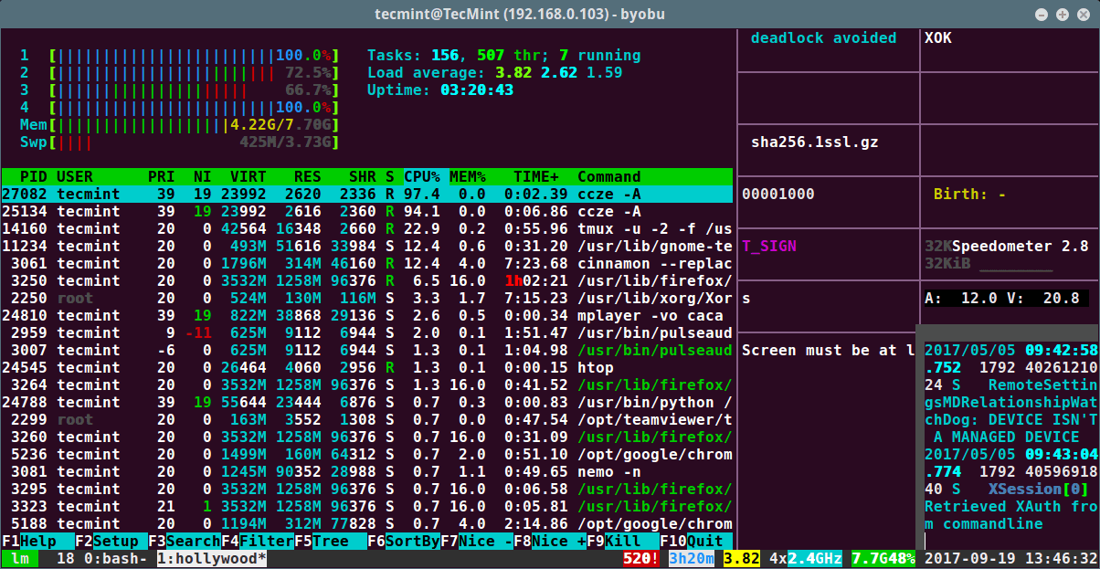Select F3 Search function key label
Image resolution: width=1100 pixels, height=569 pixels.
tap(185, 541)
